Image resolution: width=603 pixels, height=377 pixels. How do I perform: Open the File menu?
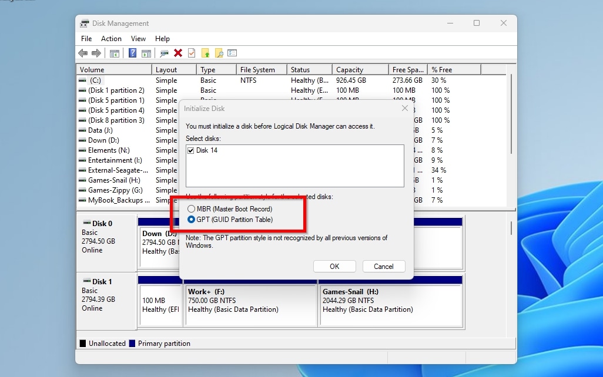[86, 38]
